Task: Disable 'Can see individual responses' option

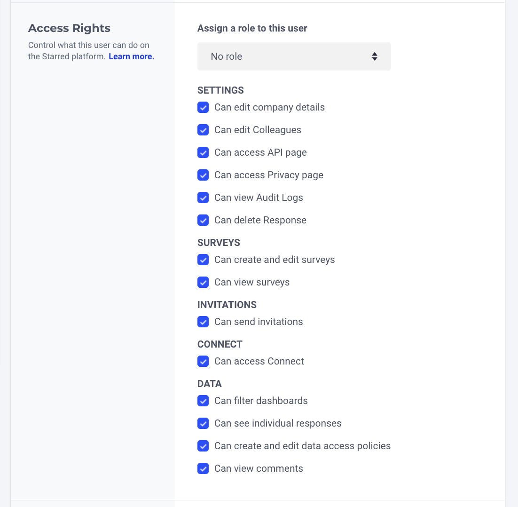Action: tap(203, 423)
